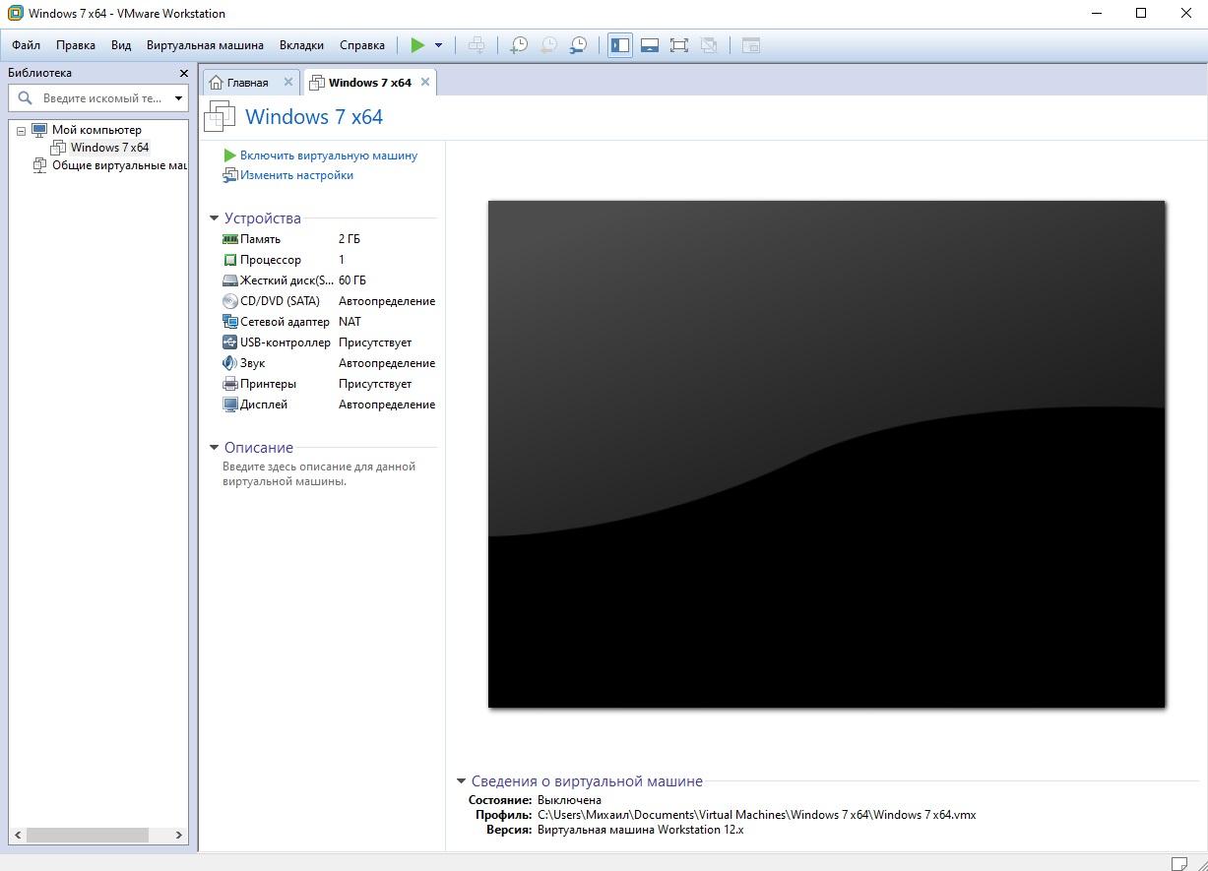Click the Принтеры device icon

pyautogui.click(x=230, y=384)
